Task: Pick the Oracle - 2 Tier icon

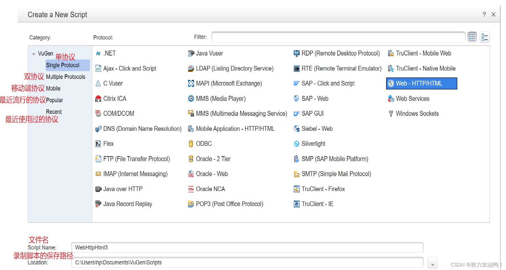Action: point(191,159)
